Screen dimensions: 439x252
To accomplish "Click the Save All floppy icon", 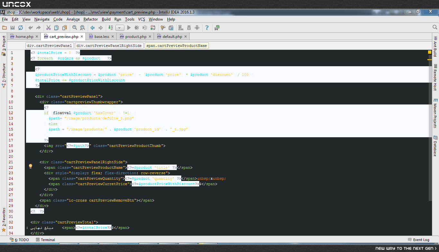I will click(13, 28).
